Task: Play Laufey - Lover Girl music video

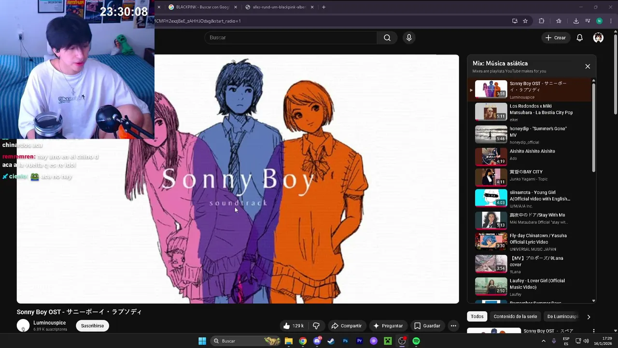Action: (529, 287)
